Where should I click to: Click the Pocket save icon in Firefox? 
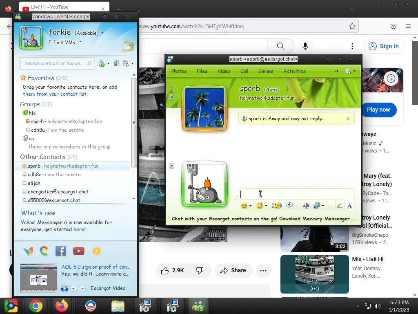pos(393,26)
